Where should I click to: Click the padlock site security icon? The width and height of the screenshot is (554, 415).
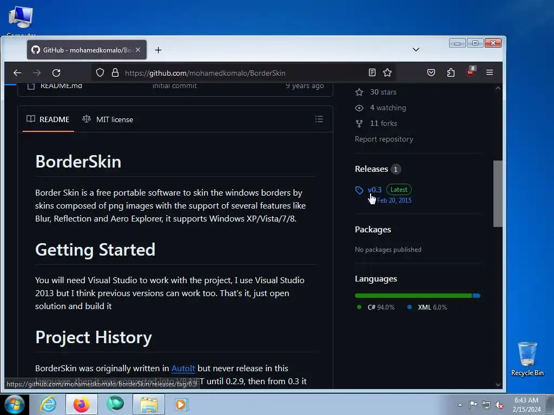(115, 73)
